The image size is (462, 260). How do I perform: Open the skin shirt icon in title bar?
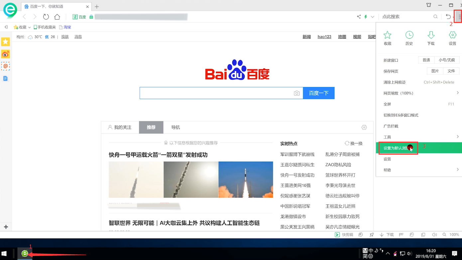[429, 5]
